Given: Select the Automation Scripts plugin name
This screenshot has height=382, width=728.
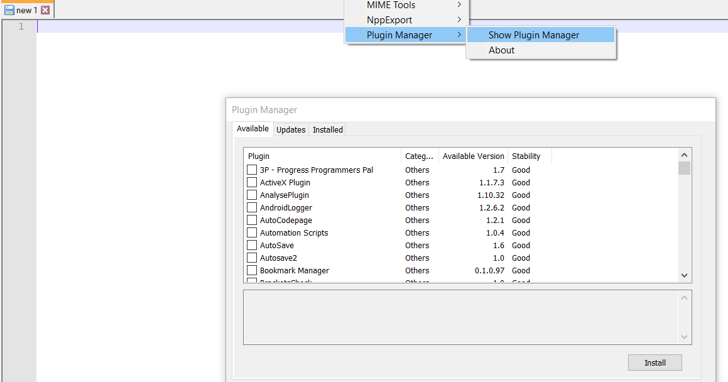Looking at the screenshot, I should (294, 232).
